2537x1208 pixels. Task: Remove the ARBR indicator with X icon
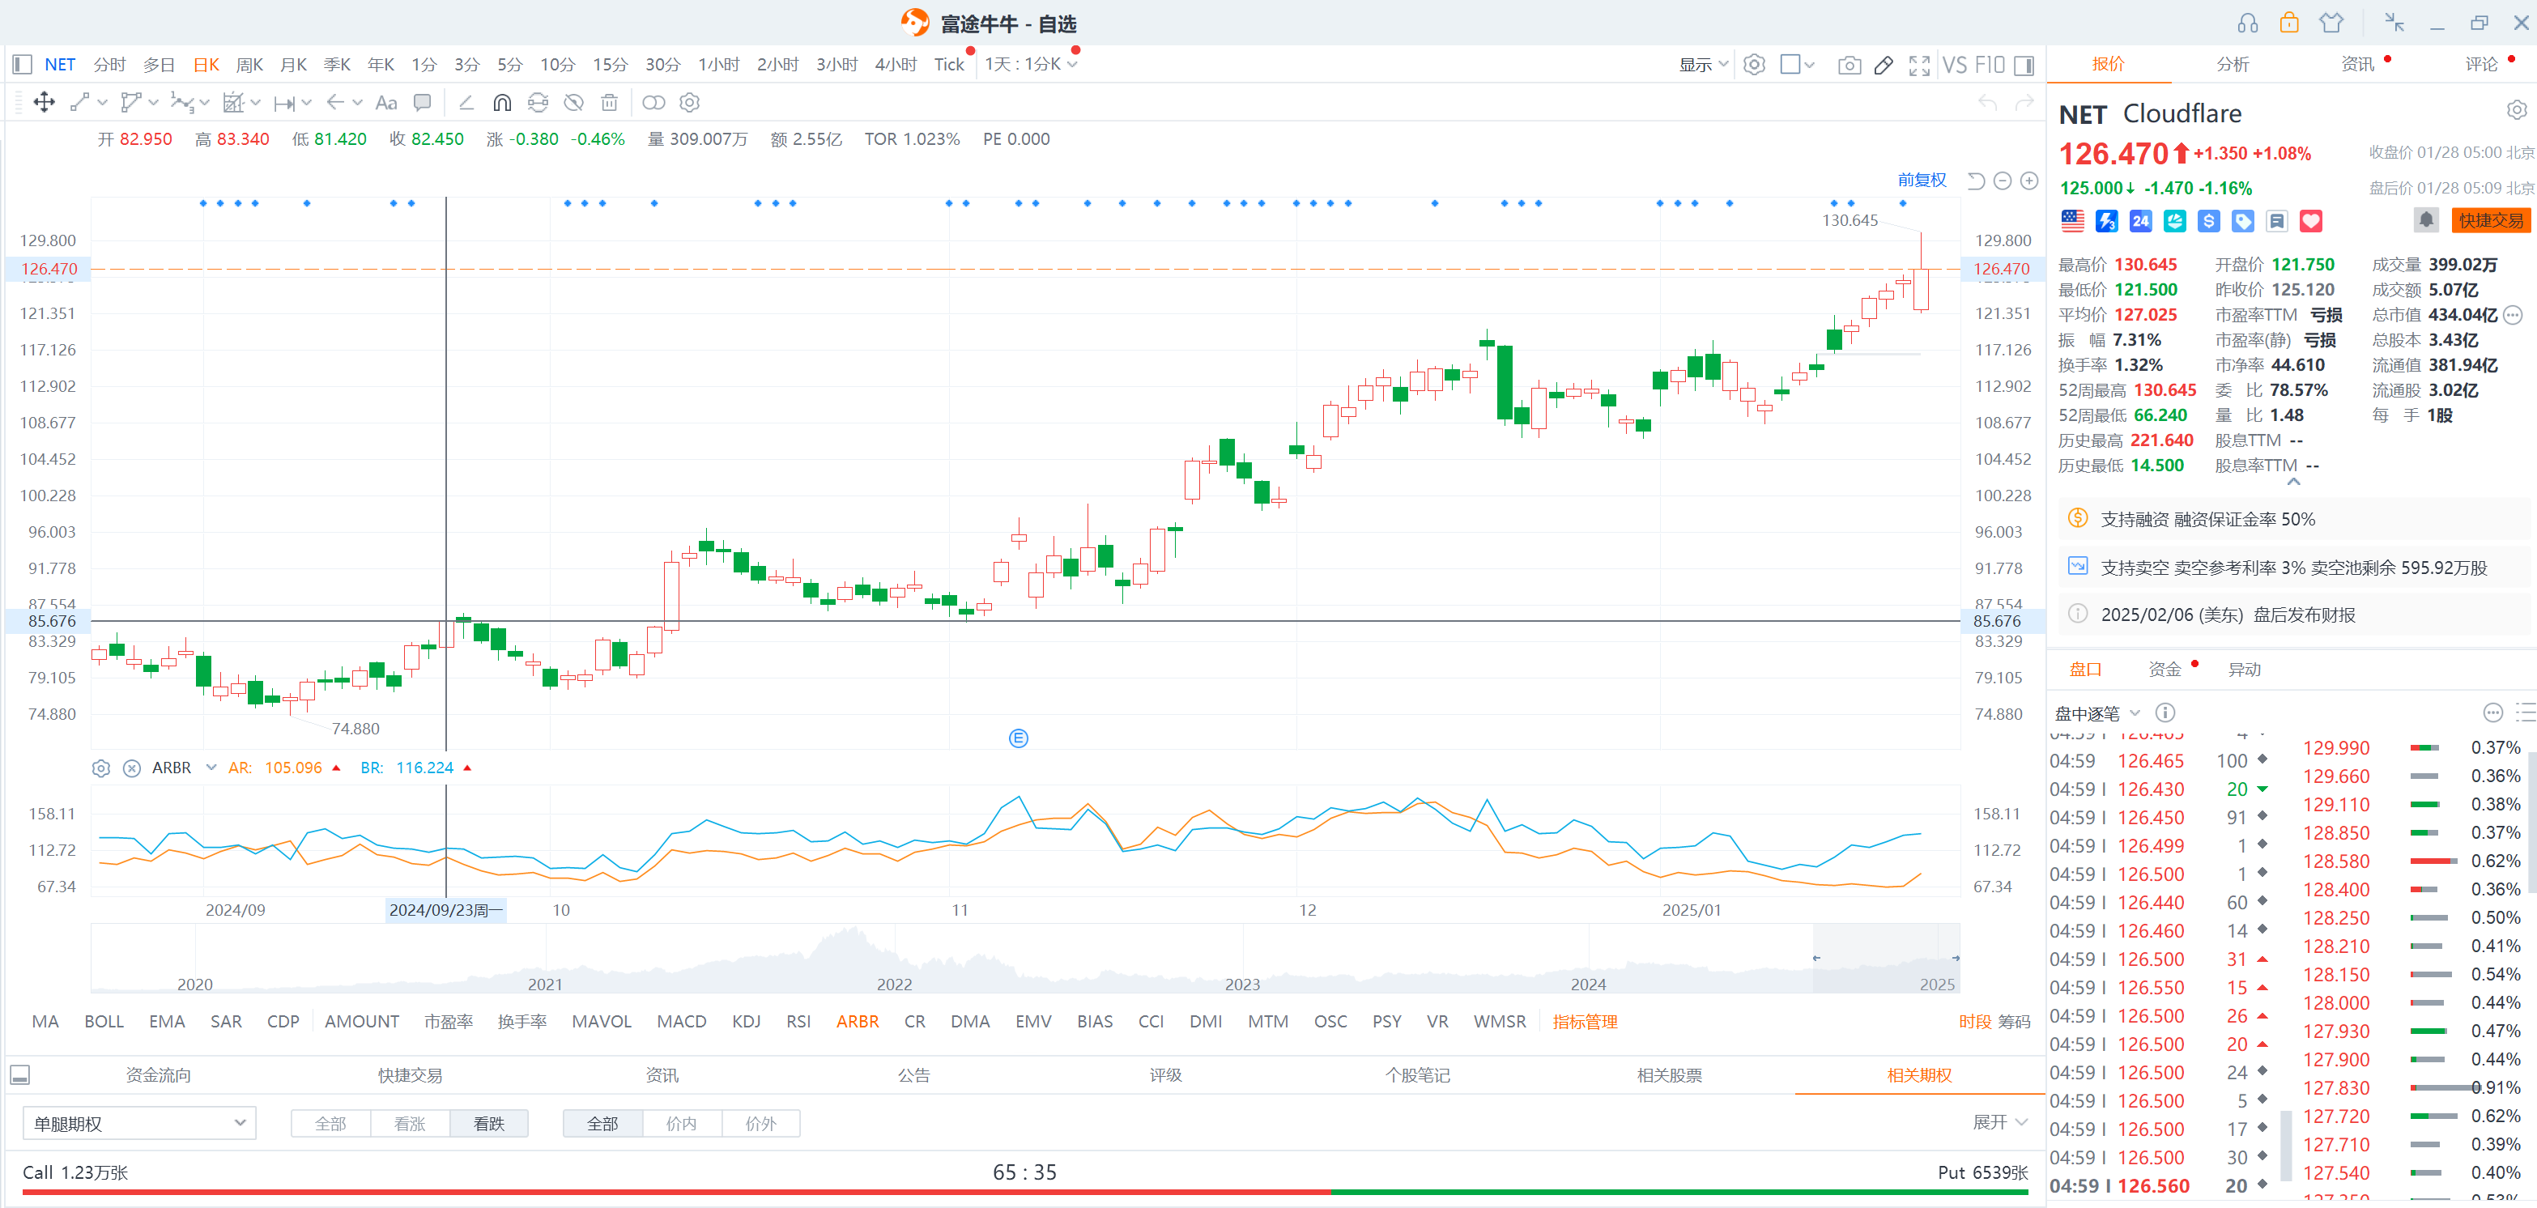[131, 768]
